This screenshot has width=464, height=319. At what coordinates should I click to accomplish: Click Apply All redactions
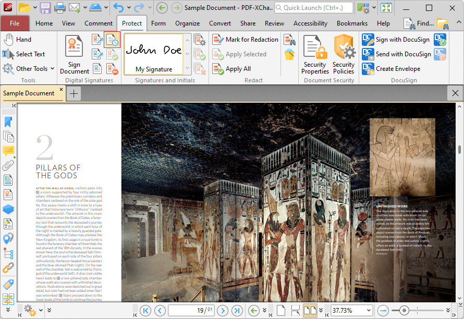coord(231,69)
